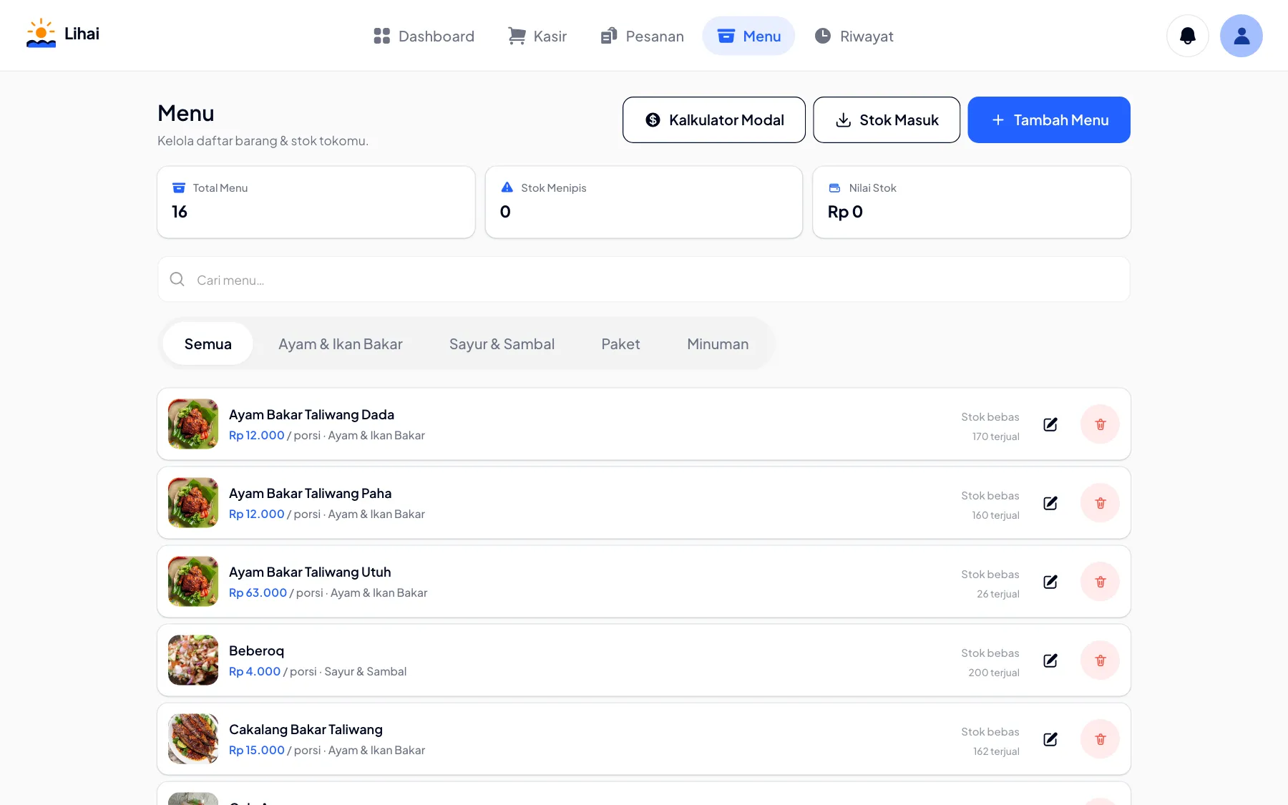Click the Ayam Bakar Taliwang Dada title
This screenshot has height=805, width=1288.
(x=311, y=414)
